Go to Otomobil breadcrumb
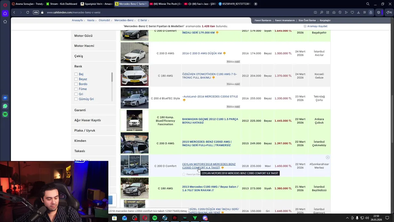Screen dimensions: 394x222 click(x=104, y=20)
